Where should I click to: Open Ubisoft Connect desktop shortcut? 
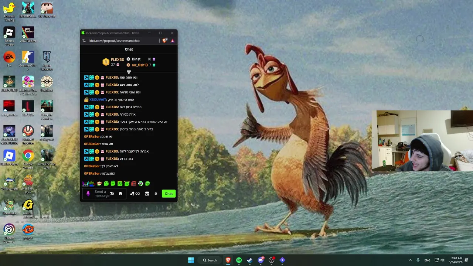point(9,233)
